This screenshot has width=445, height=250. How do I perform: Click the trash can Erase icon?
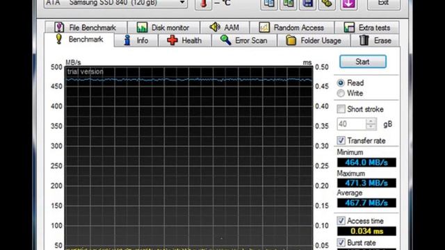pos(364,40)
